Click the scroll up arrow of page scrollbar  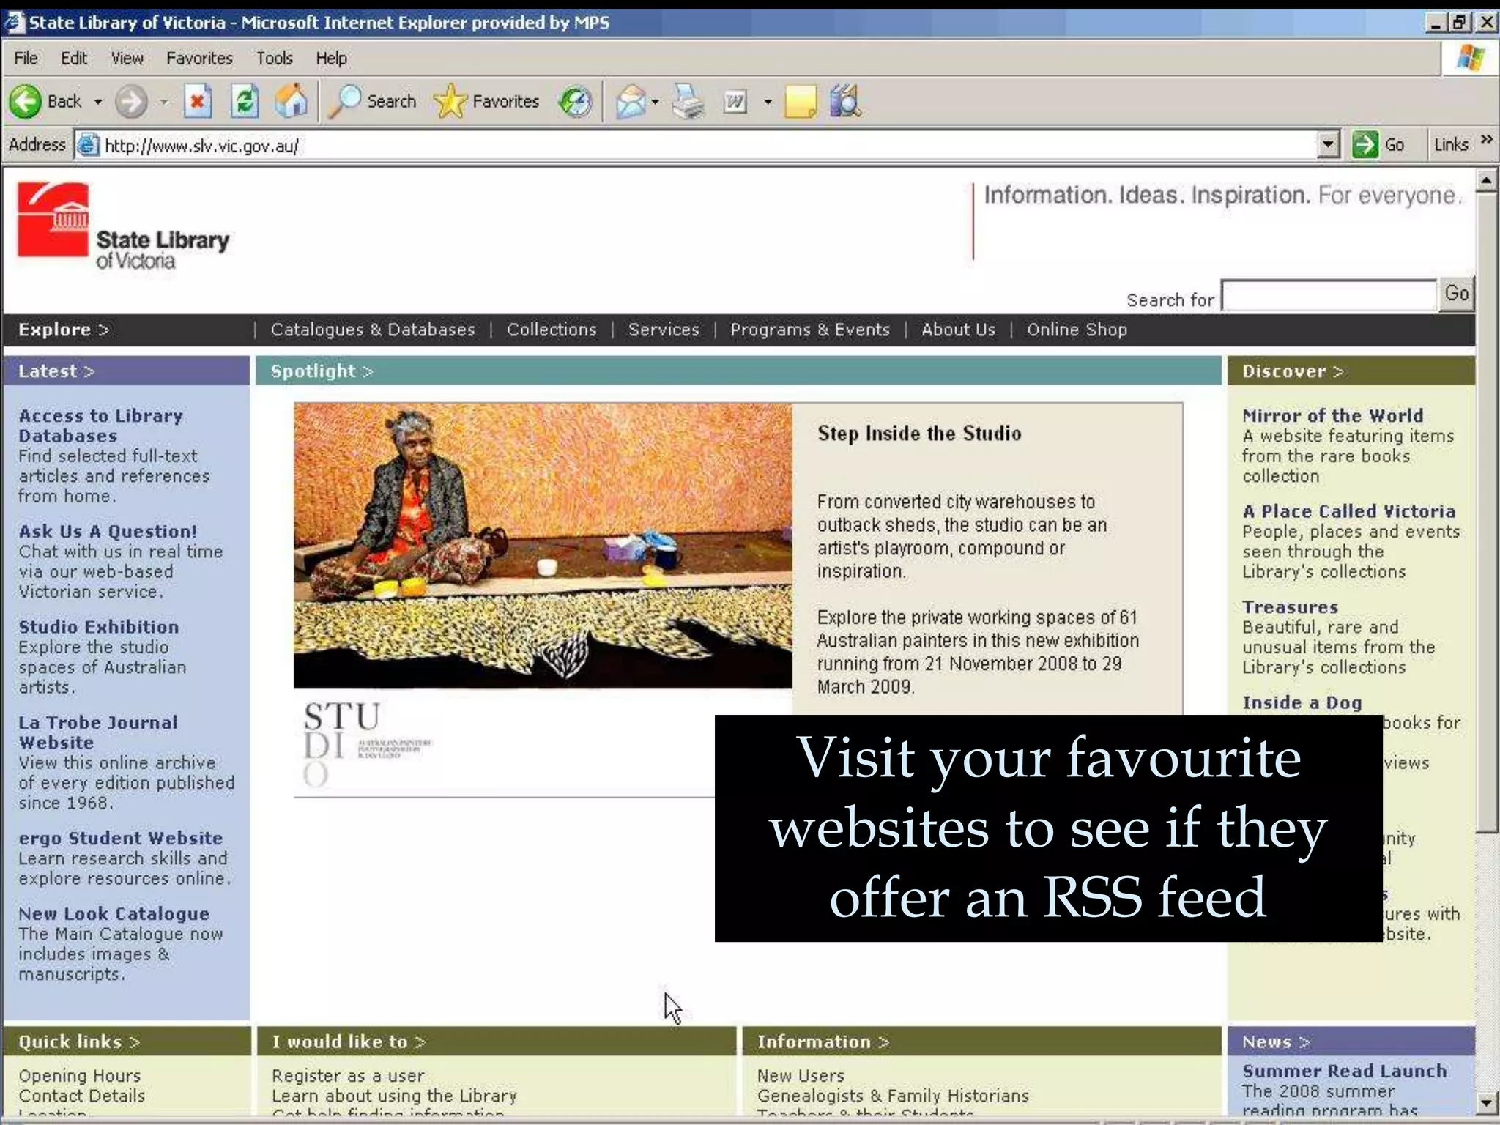[1486, 180]
